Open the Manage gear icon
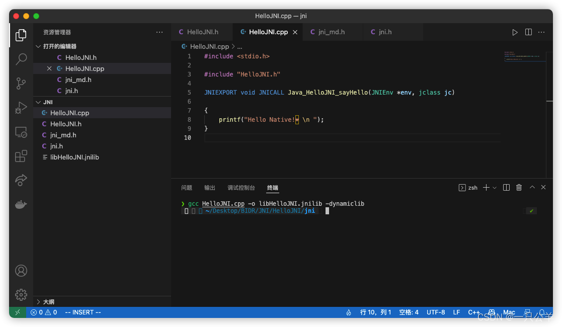 pos(21,295)
